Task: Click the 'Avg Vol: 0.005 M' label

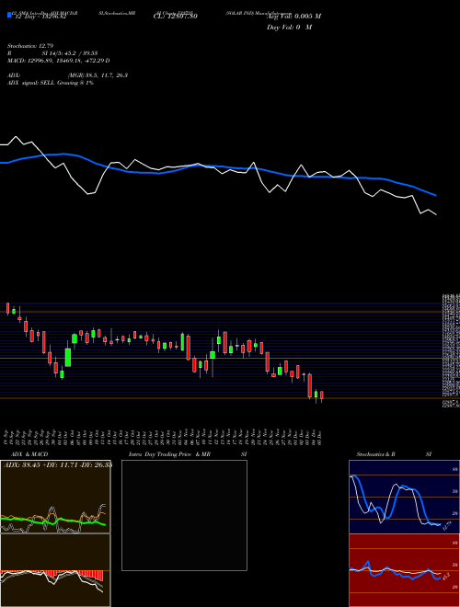Action: pyautogui.click(x=293, y=17)
